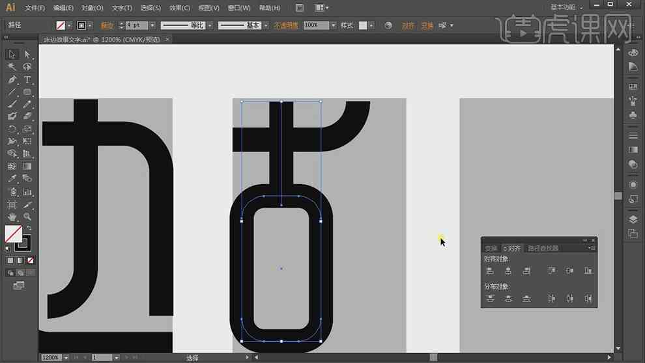
Task: Select the Rotate tool
Action: point(12,129)
